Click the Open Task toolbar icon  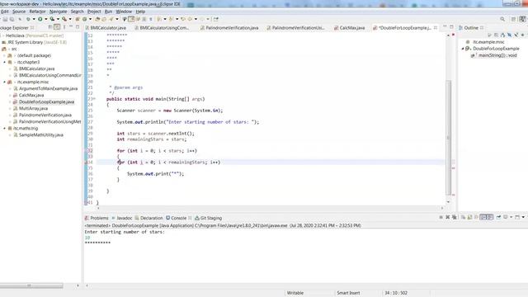pyautogui.click(x=104, y=19)
